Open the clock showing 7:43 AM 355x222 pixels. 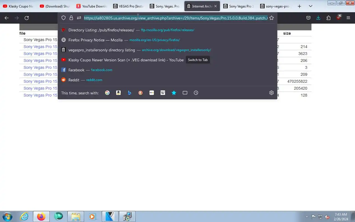(x=341, y=217)
